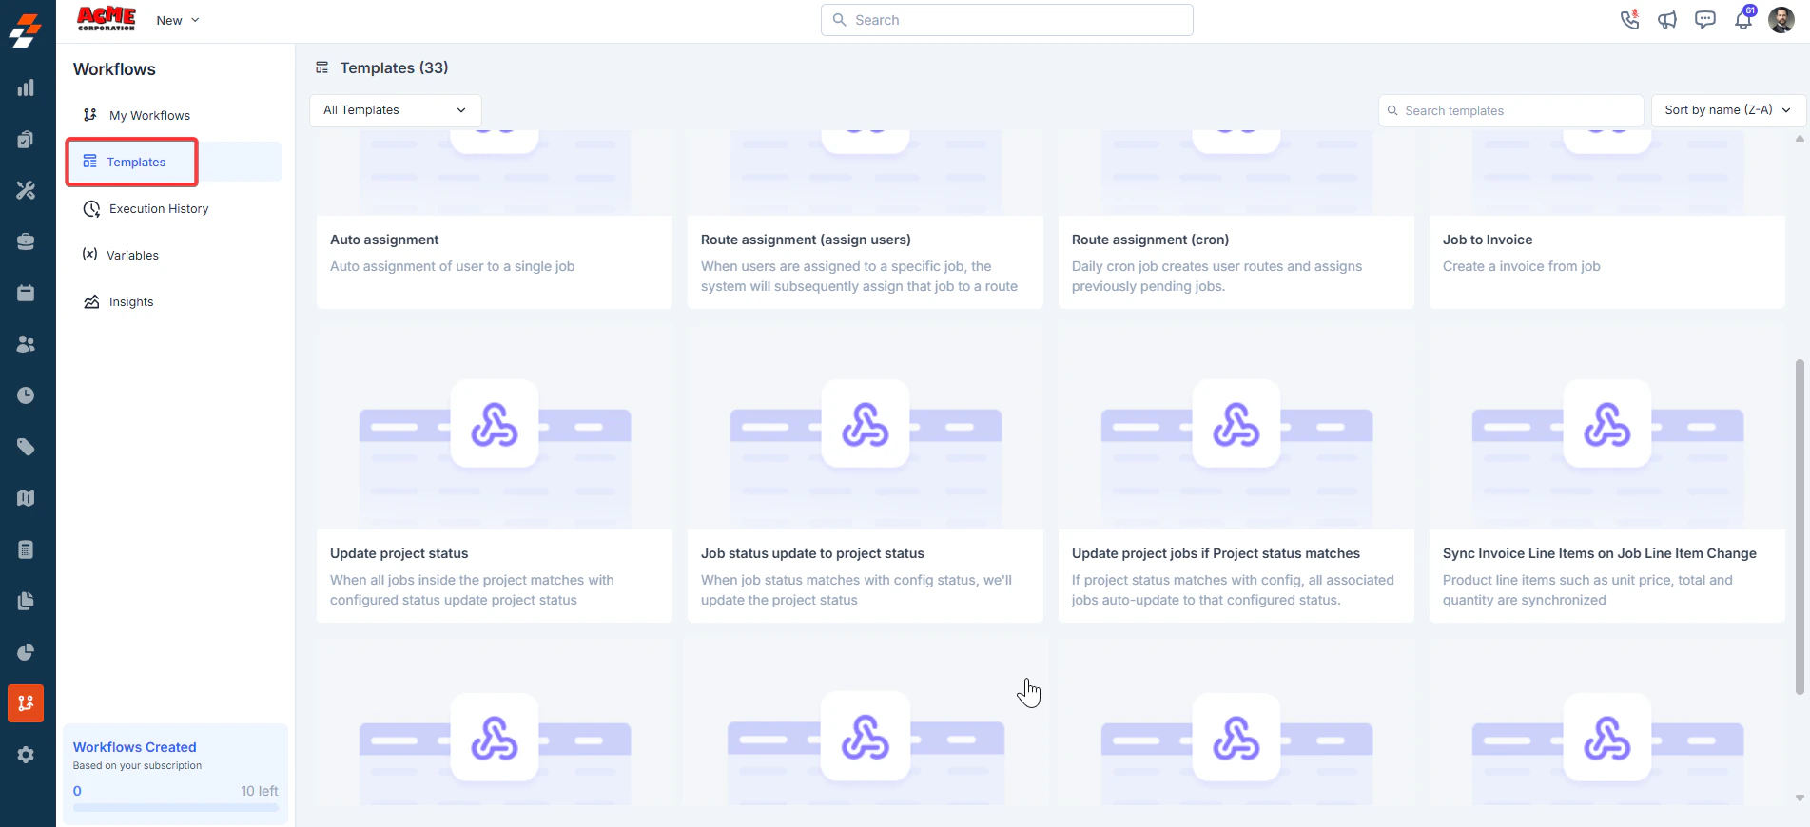Click the templates list vertical scrollbar
The height and width of the screenshot is (827, 1810).
coord(1800,528)
